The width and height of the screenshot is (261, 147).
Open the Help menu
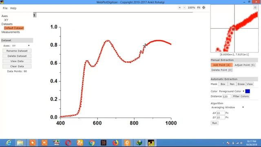tap(13, 8)
